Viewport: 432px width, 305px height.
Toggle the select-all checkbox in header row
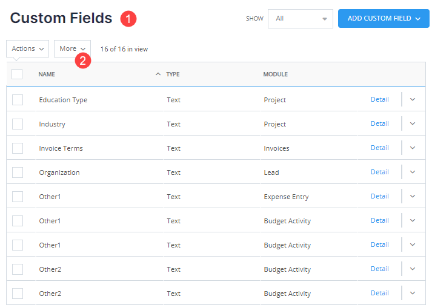17,74
